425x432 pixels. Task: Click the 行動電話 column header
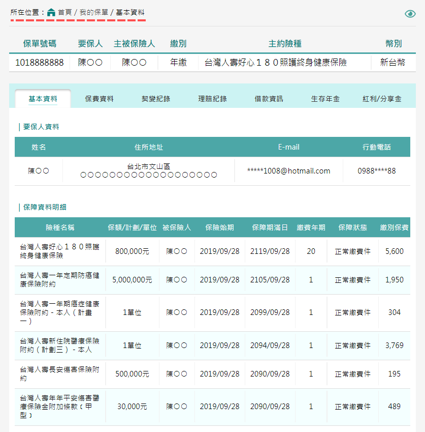[377, 147]
